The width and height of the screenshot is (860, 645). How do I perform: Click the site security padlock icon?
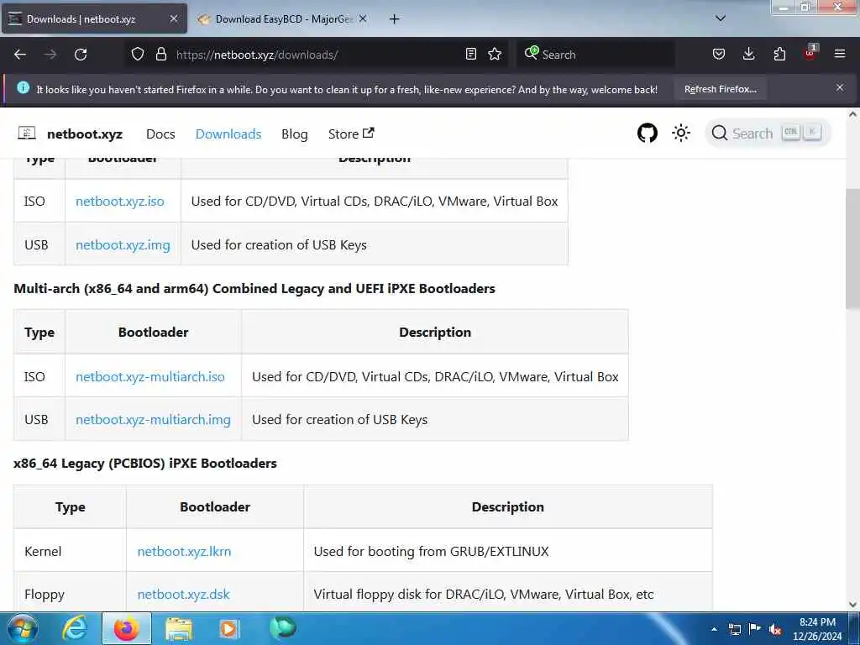[x=160, y=55]
